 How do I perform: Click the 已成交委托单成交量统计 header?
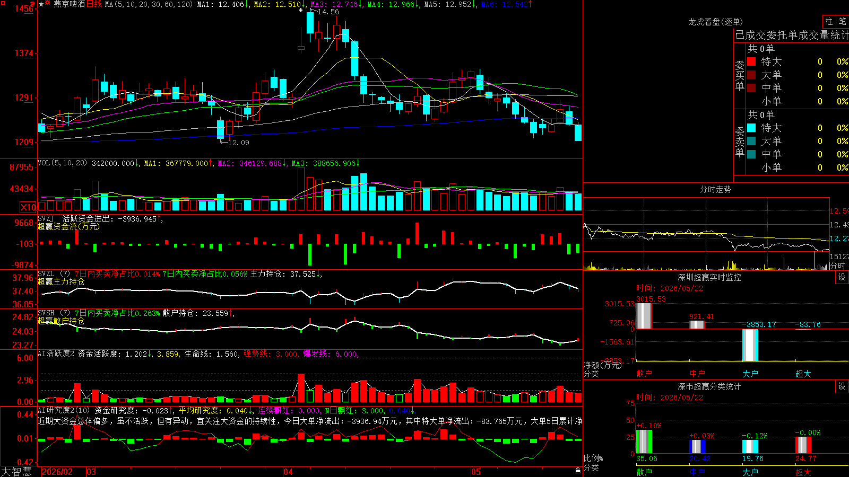pos(792,35)
